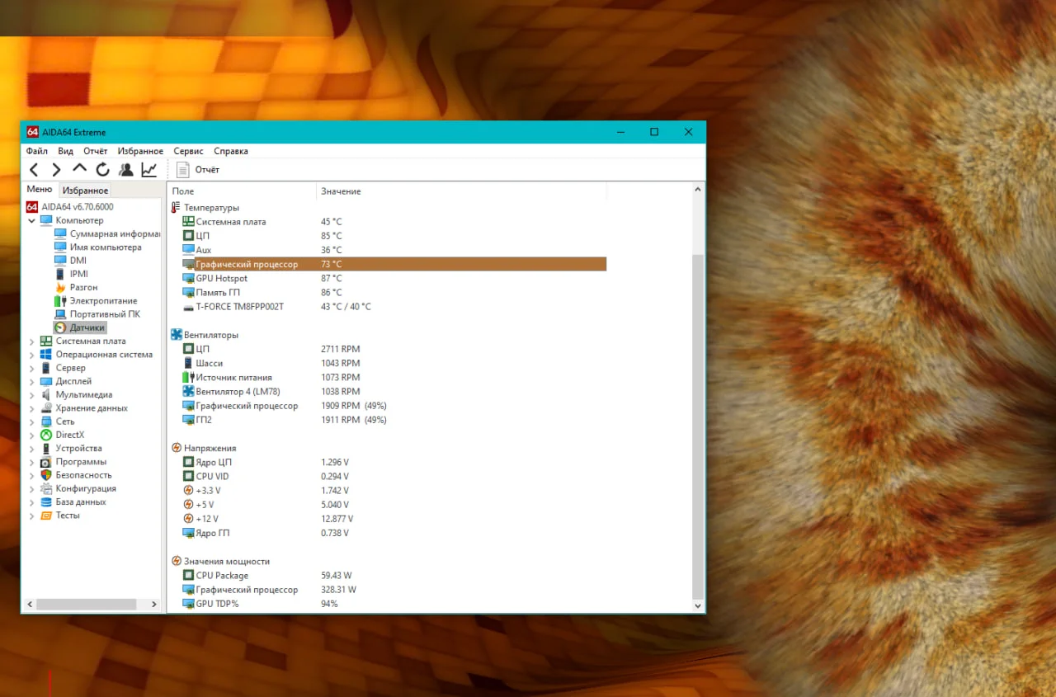This screenshot has height=697, width=1056.
Task: Click the Отчёт report toolbar button
Action: (x=198, y=170)
